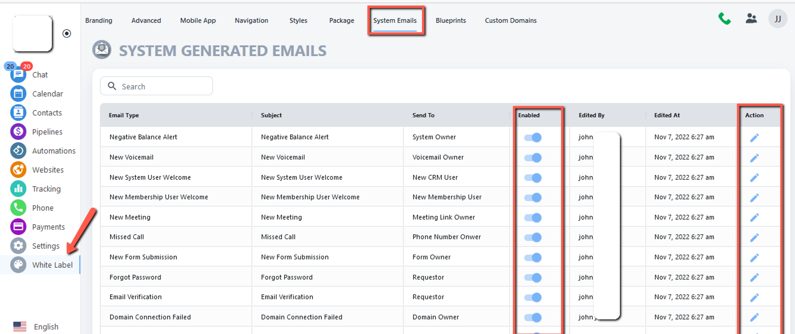Click pencil icon for Forgot Password row
The image size is (795, 334).
click(754, 278)
